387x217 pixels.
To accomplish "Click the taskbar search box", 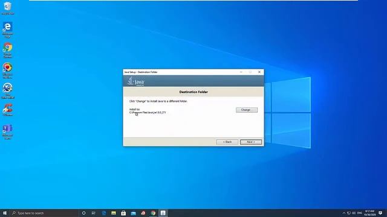I will click(44, 213).
